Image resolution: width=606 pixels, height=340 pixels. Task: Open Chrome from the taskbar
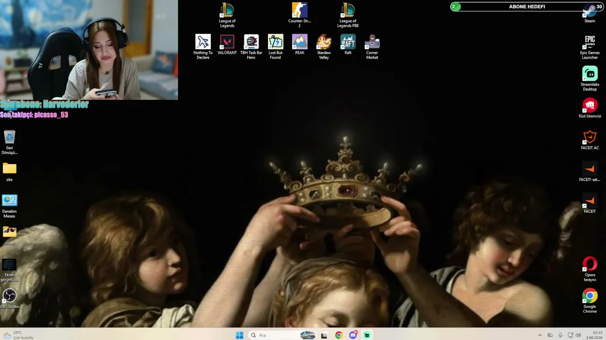(339, 335)
